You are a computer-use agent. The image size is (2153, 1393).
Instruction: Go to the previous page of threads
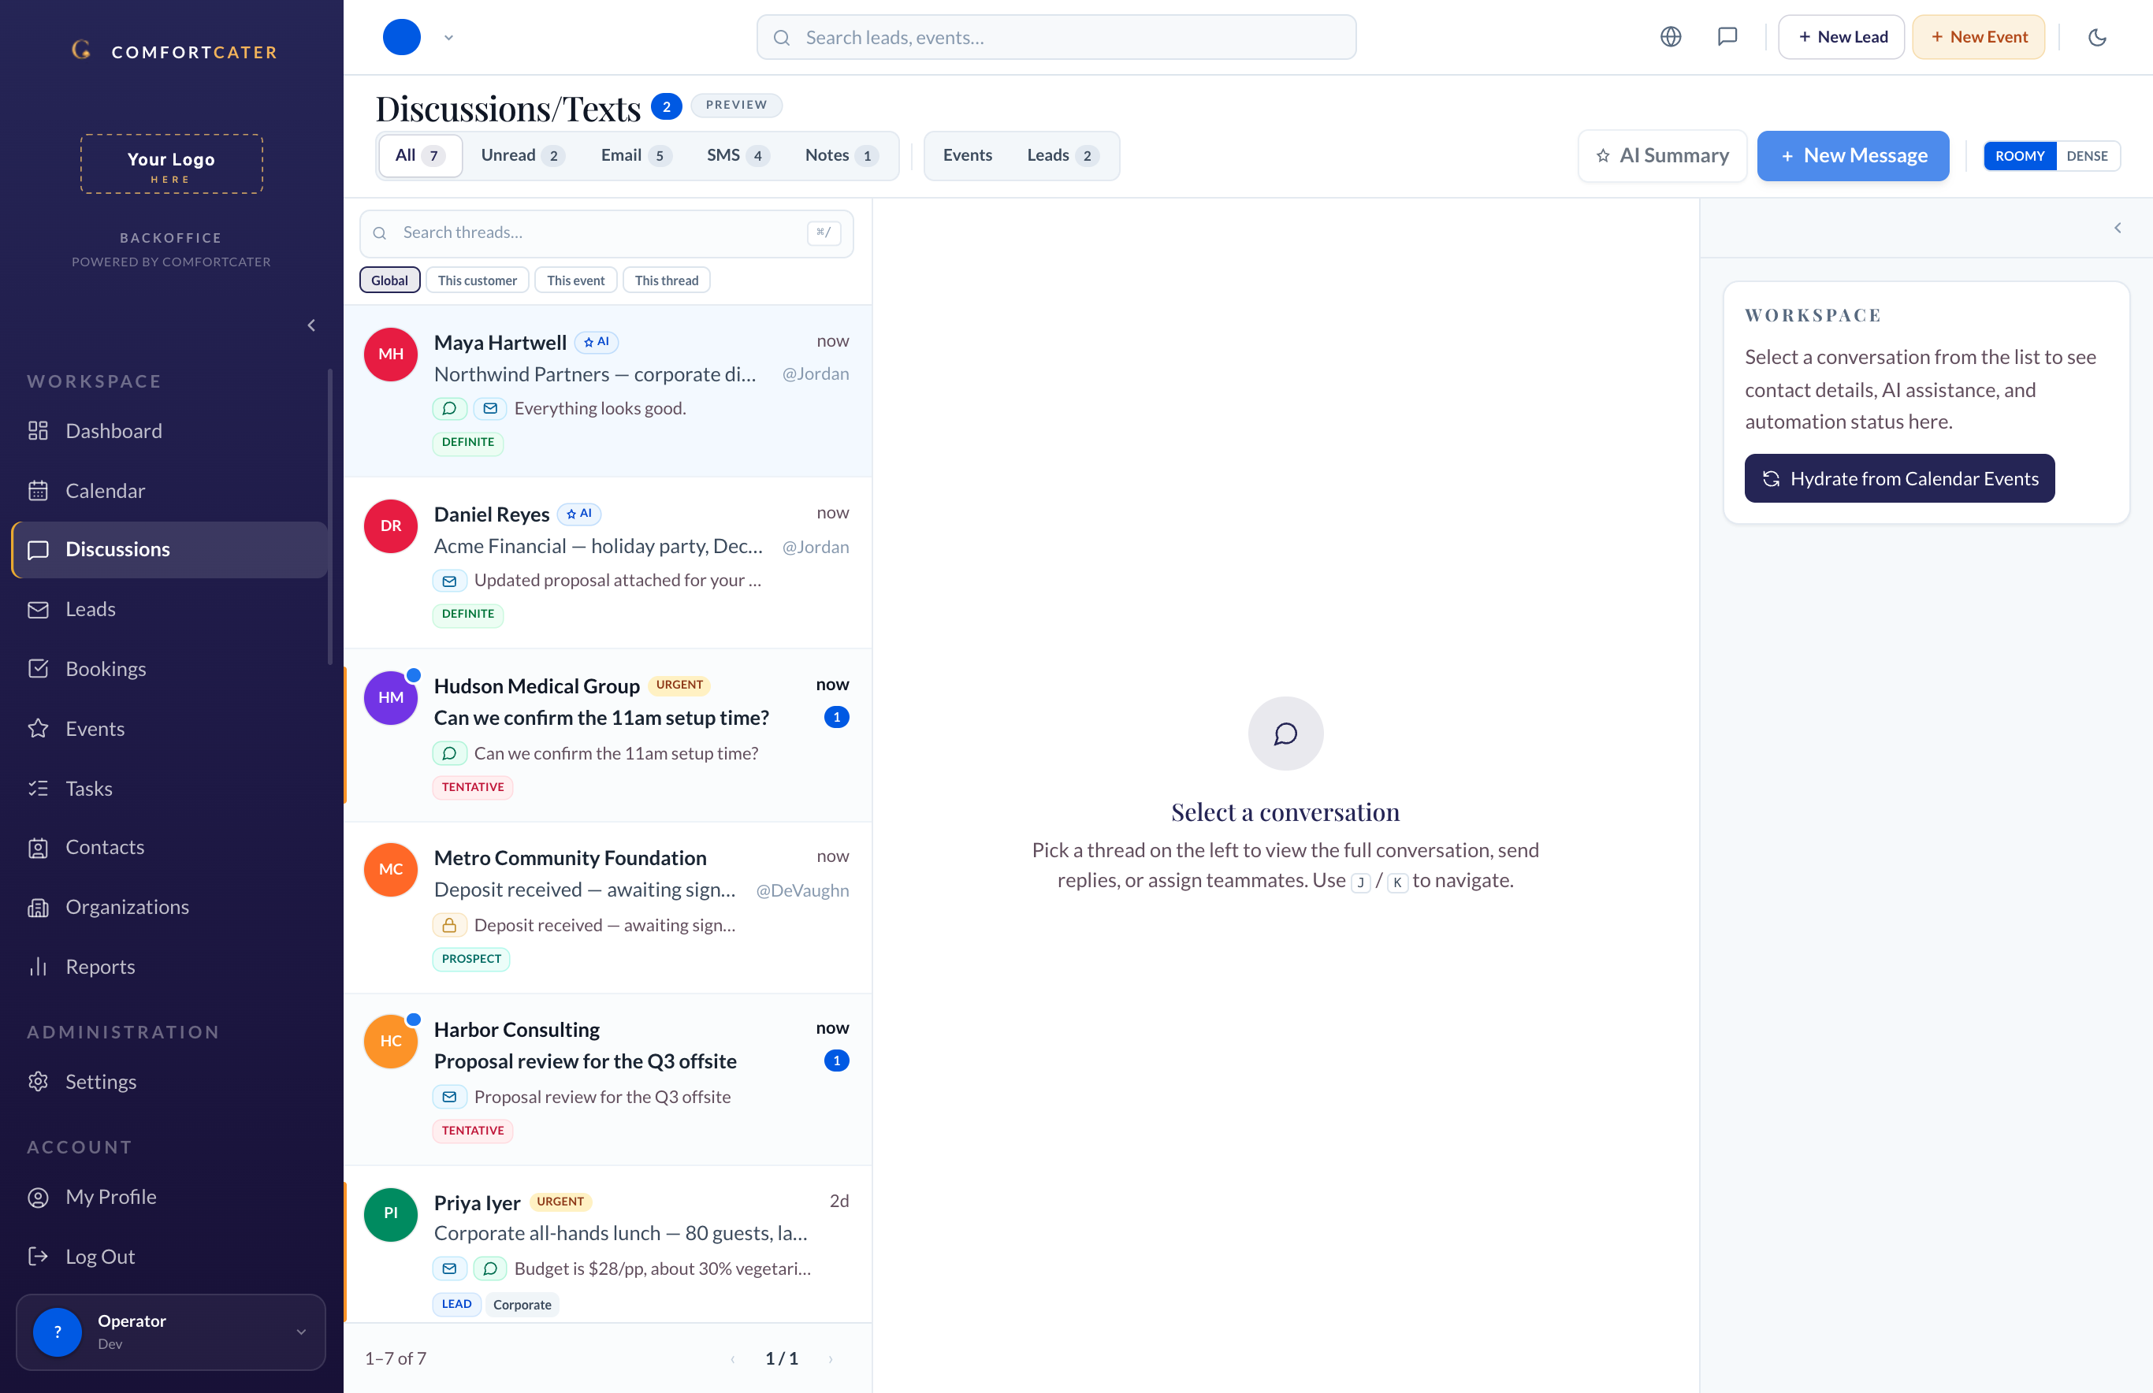click(733, 1358)
